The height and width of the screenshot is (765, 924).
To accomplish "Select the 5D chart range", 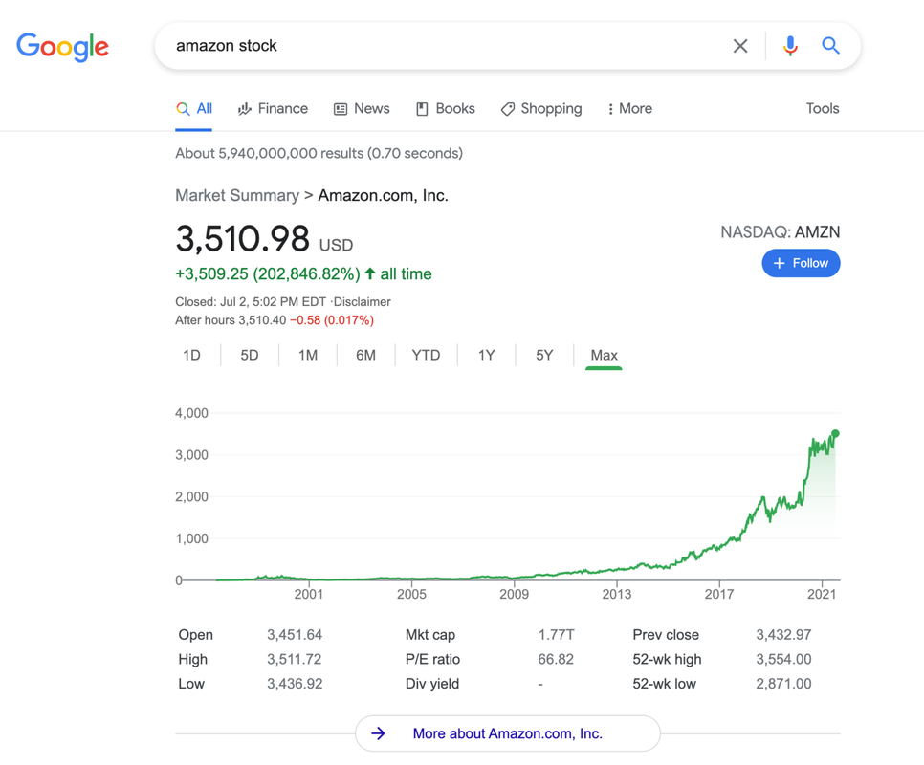I will (x=250, y=355).
